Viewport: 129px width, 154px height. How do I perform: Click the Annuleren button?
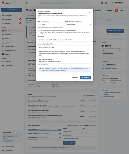point(74,78)
